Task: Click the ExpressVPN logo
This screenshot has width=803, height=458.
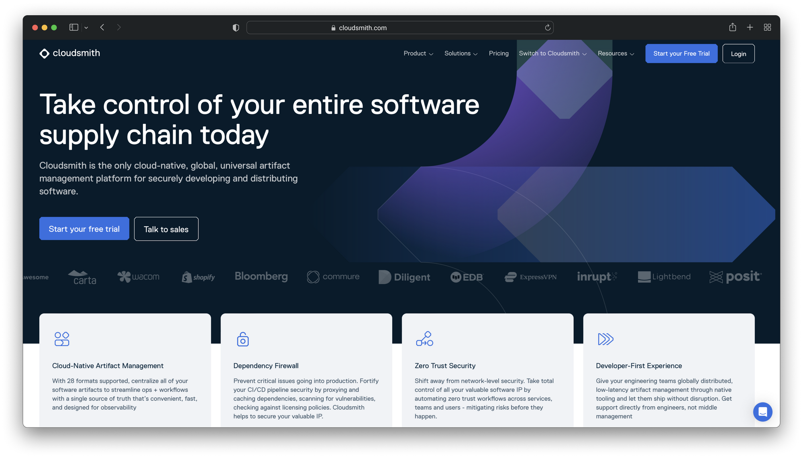Action: pos(530,277)
